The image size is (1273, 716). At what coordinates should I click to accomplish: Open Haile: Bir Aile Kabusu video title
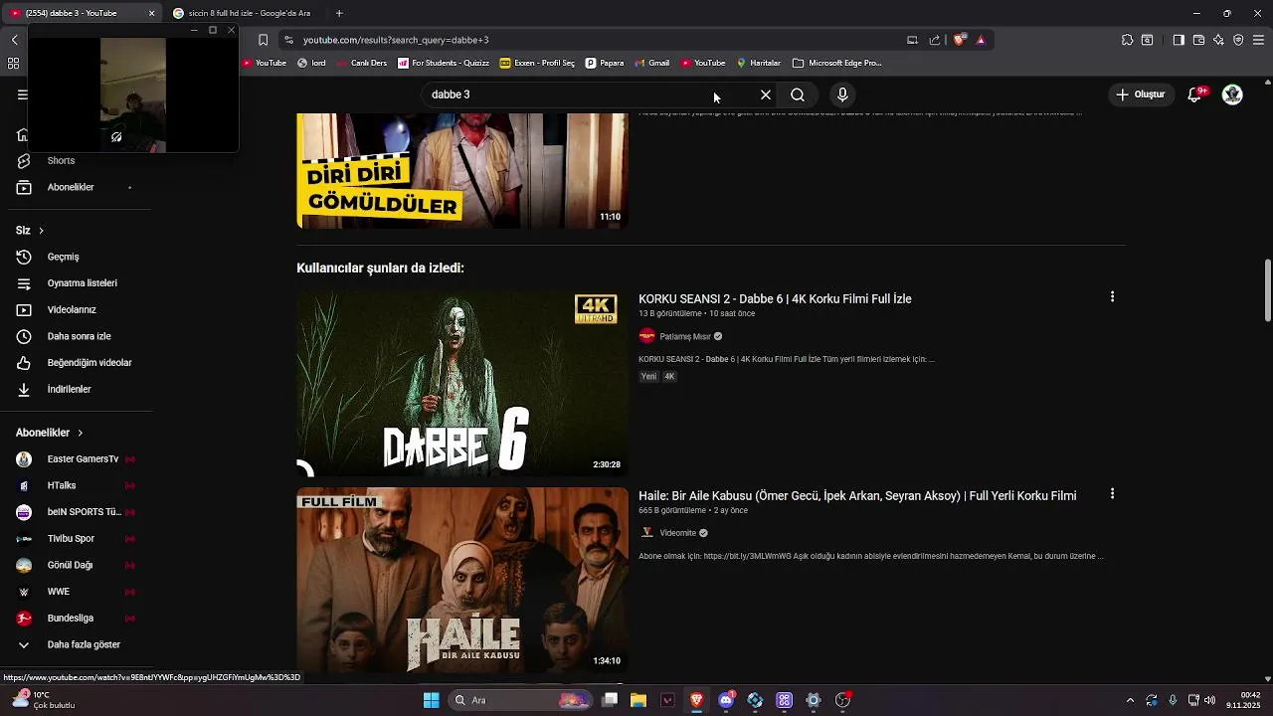(857, 495)
